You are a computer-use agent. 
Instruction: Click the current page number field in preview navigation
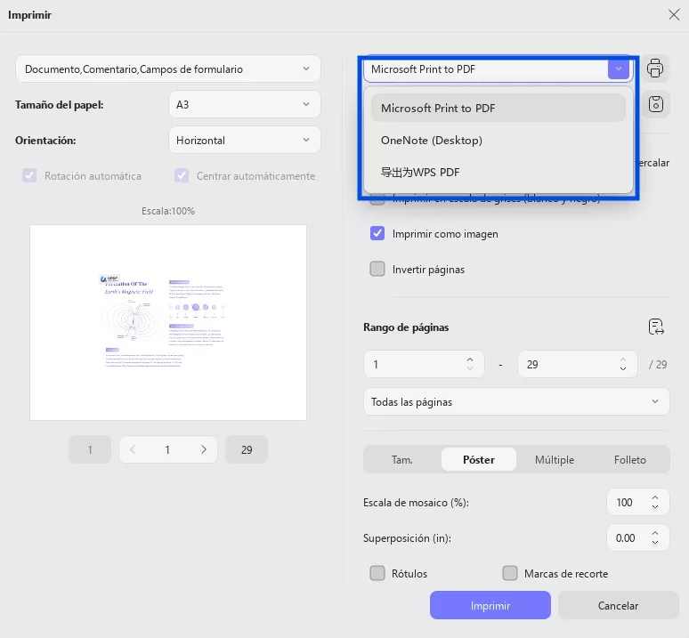pos(167,449)
